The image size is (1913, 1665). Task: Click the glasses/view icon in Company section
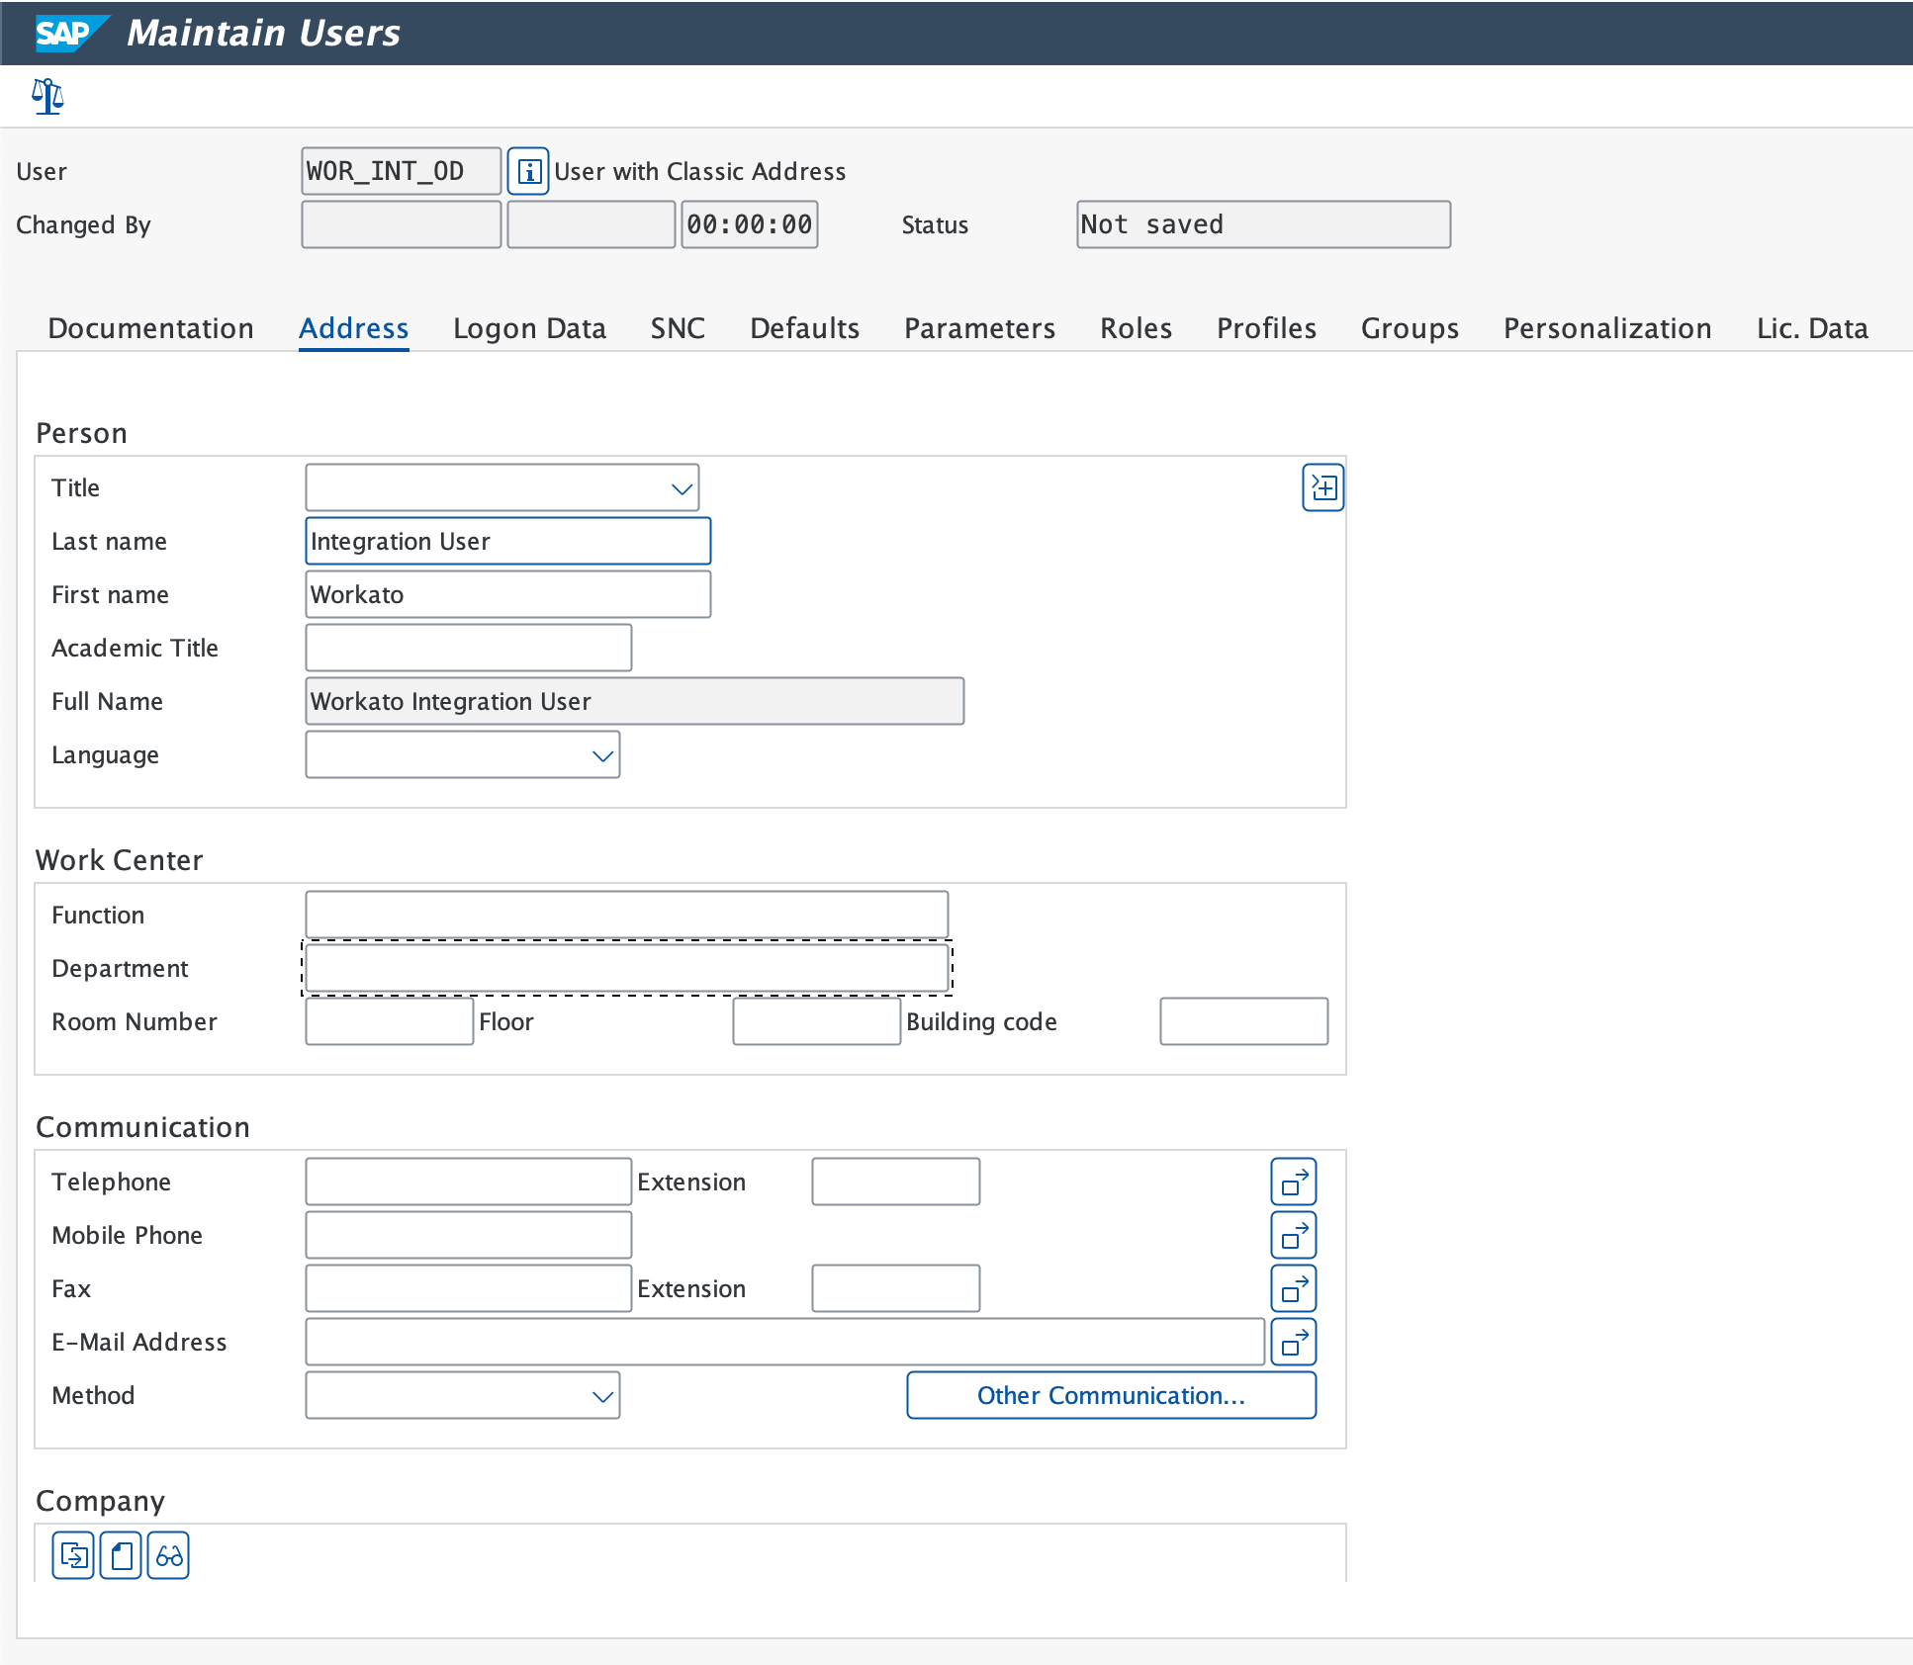[x=167, y=1556]
